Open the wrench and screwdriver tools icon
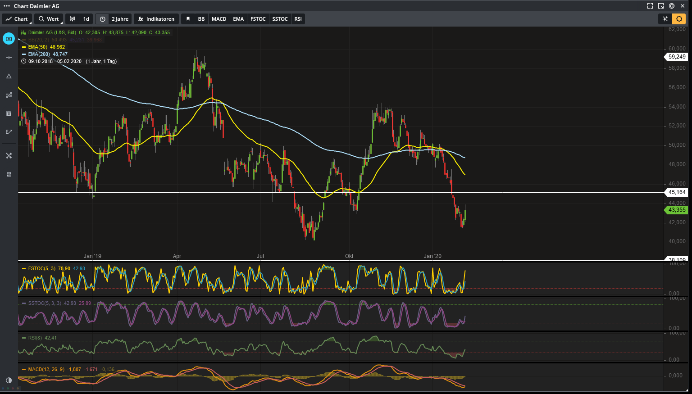Screen dimensions: 692x394 9,156
